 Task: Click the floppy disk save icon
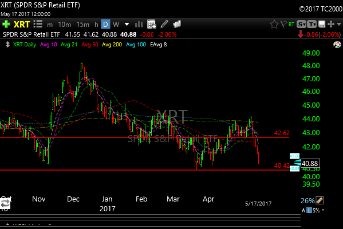click(322, 24)
